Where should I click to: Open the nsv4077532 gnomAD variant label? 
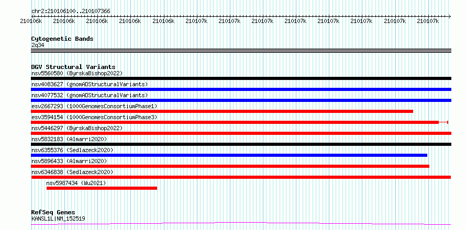[x=90, y=95]
